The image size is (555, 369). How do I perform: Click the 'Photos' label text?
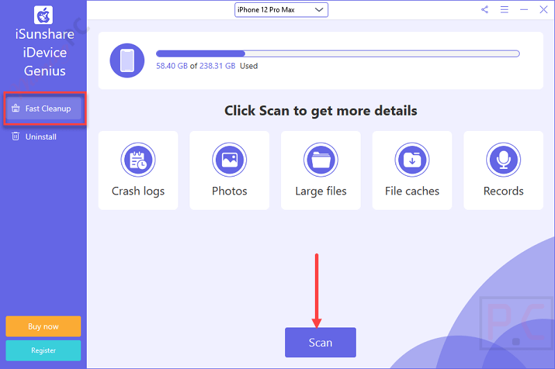click(230, 191)
